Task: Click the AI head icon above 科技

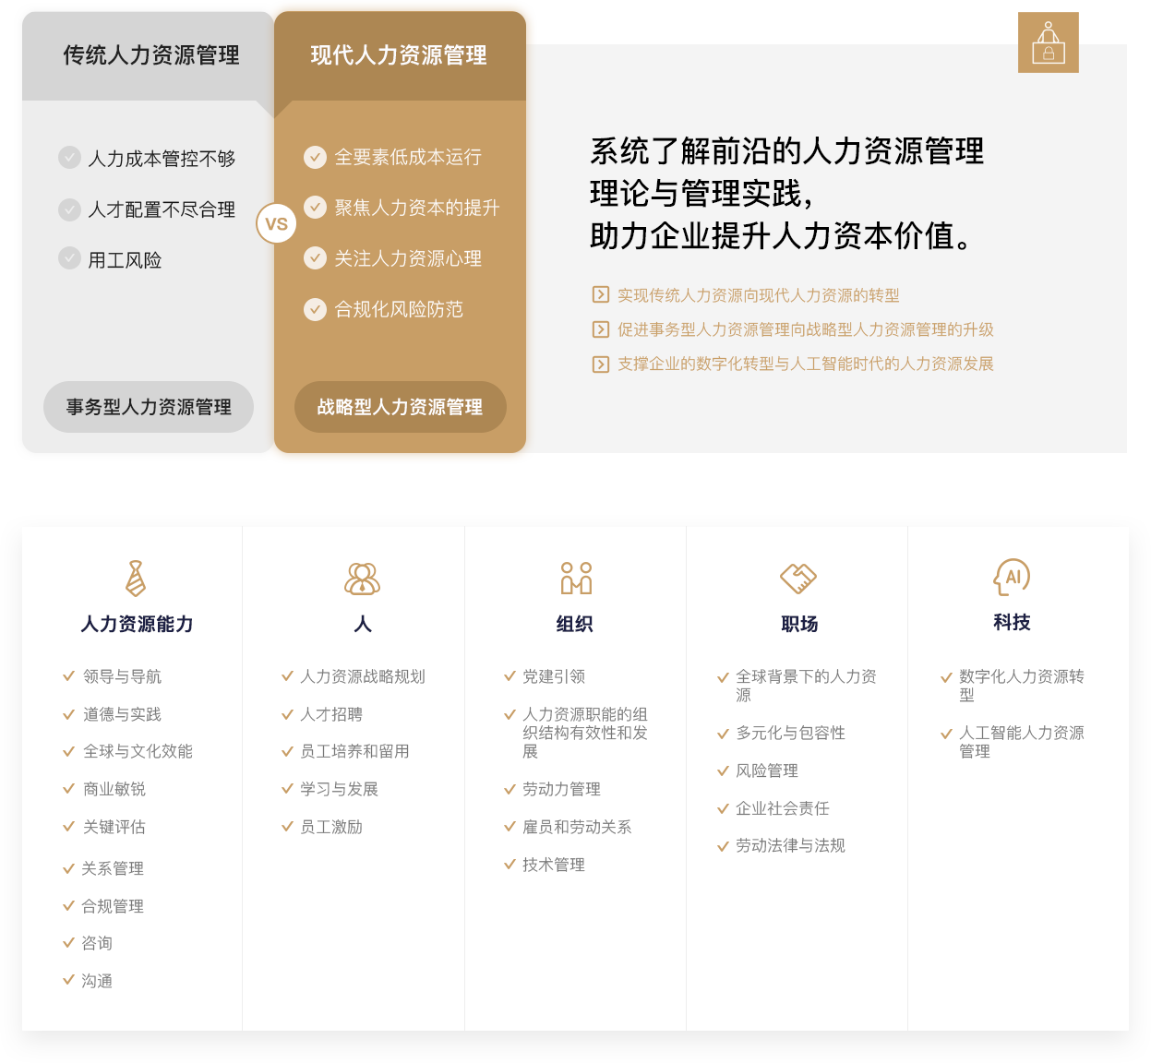Action: tap(1012, 578)
